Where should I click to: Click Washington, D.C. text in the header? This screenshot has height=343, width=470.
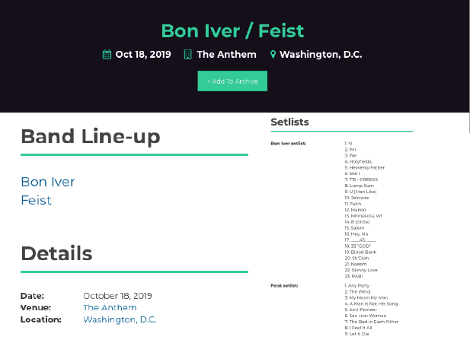[x=321, y=55]
